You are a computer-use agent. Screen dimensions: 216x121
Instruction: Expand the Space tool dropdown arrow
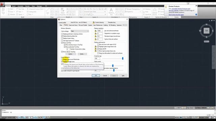coord(23,14)
